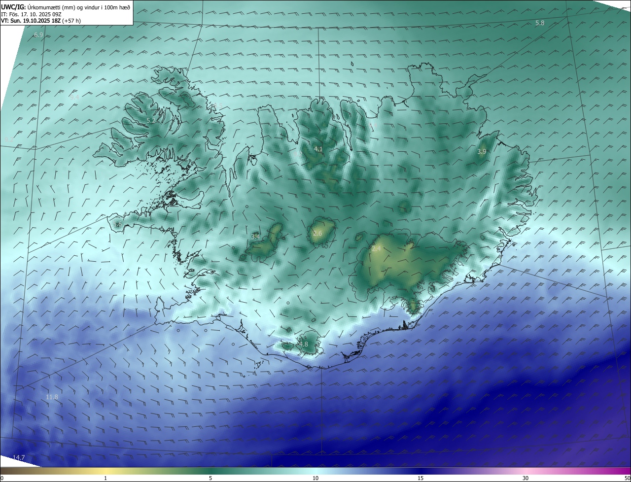Click the 2.6 value on the central glacier

[317, 233]
